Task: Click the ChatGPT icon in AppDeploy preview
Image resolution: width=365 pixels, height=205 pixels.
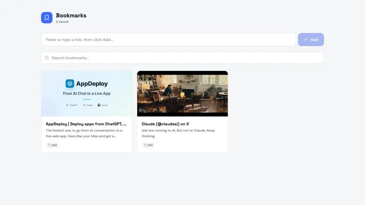Action: (67, 105)
